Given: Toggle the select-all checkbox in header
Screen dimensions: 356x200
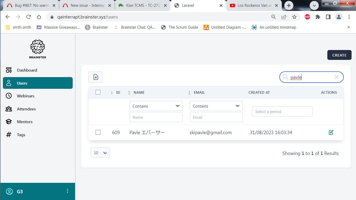Looking at the screenshot, I should pyautogui.click(x=98, y=92).
